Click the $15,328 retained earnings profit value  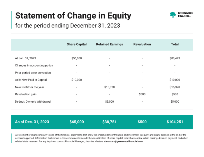(109, 87)
